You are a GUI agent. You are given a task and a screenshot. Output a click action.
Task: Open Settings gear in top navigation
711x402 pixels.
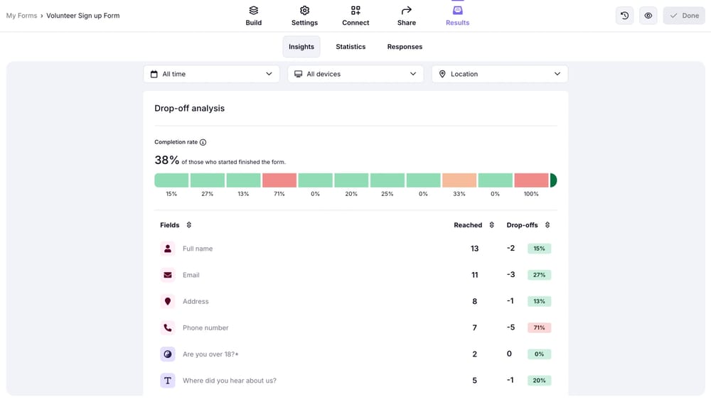[x=304, y=11]
